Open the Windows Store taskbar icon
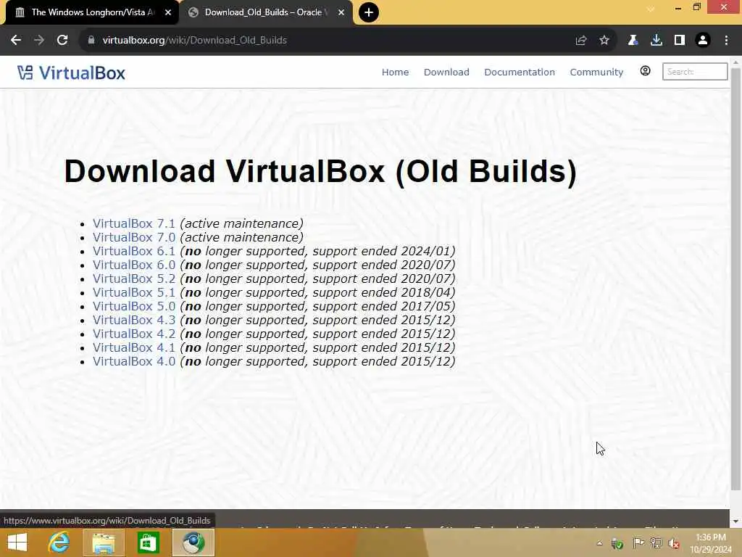742x557 pixels. tap(148, 542)
